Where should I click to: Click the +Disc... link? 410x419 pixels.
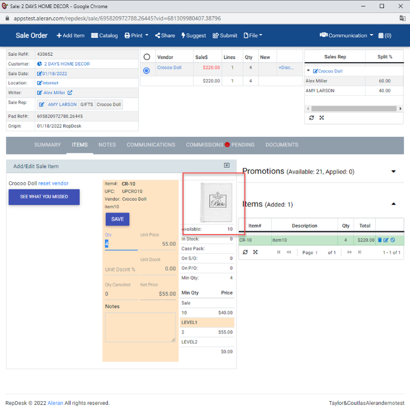[286, 68]
